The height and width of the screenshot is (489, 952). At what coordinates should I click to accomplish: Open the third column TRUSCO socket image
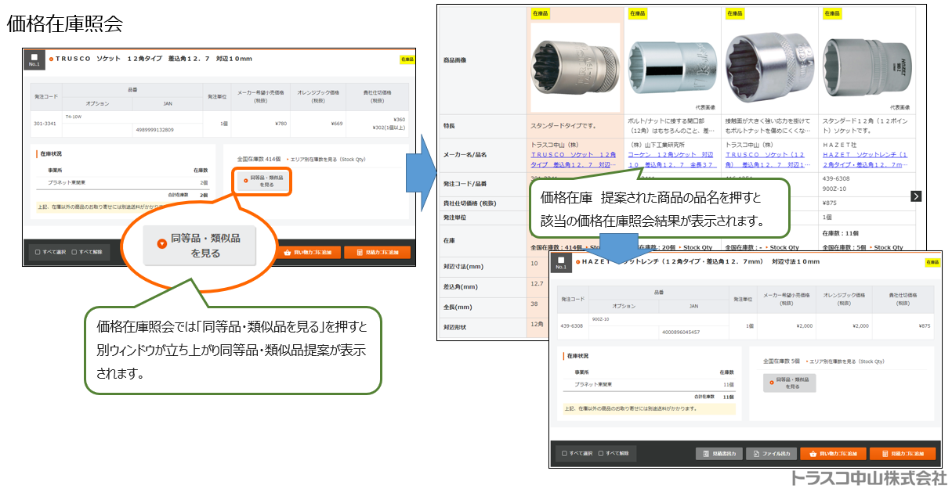(x=769, y=67)
